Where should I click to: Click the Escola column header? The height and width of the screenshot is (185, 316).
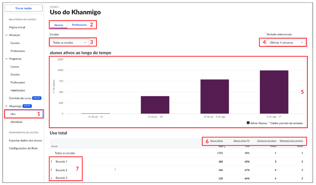click(x=54, y=146)
